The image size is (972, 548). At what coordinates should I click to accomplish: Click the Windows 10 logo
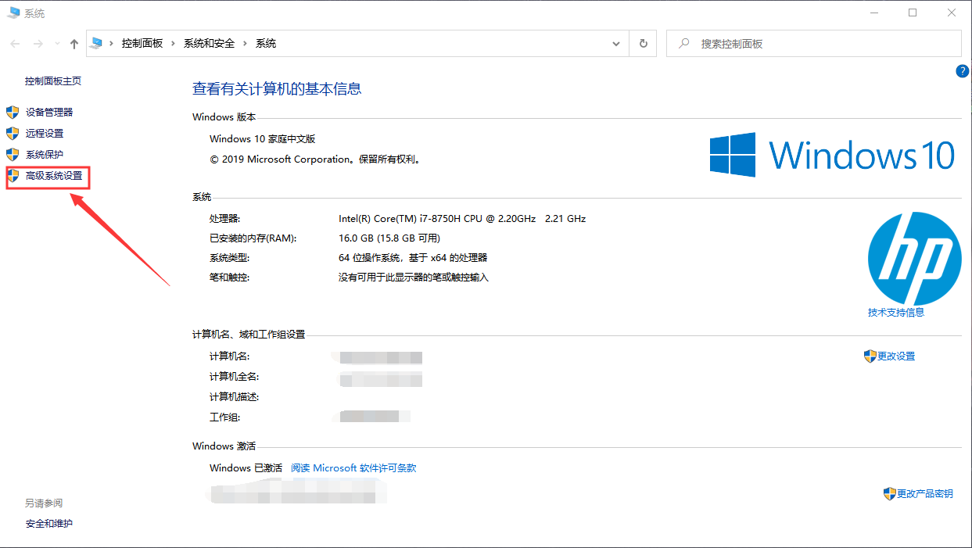coord(833,155)
